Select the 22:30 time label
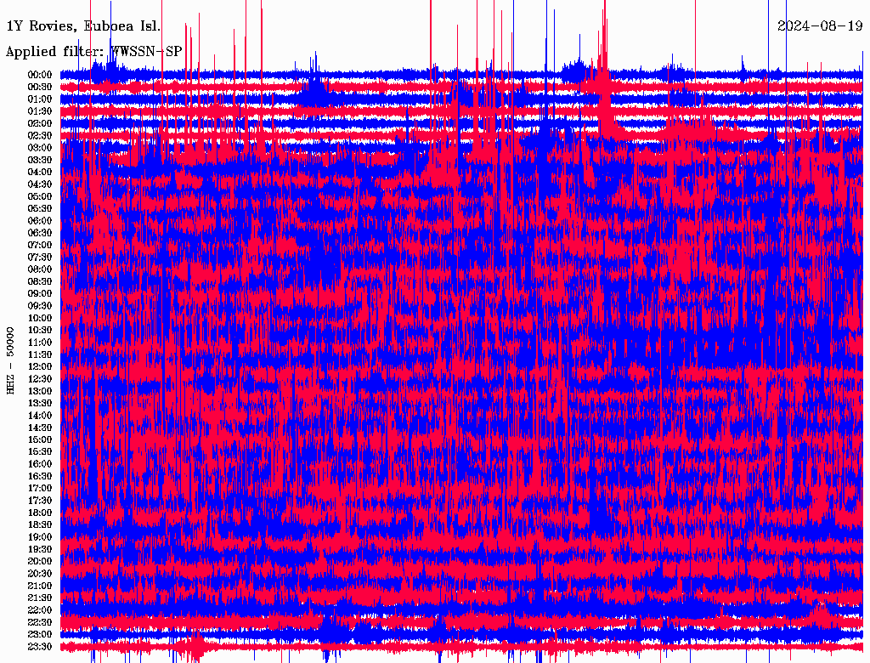The width and height of the screenshot is (870, 663). click(40, 622)
